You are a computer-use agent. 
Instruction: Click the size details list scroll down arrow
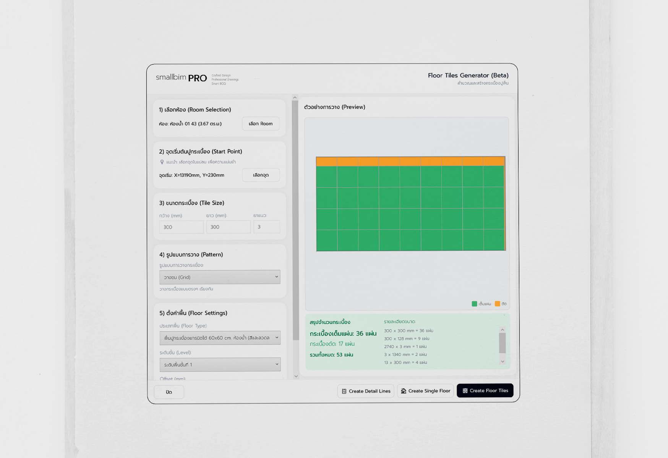[503, 361]
